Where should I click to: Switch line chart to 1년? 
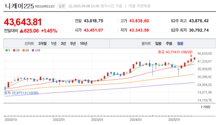54,44
